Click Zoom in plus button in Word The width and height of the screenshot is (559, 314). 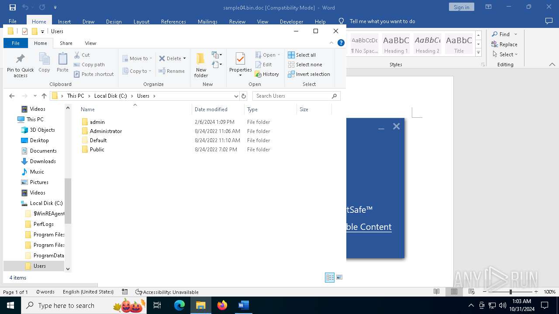tap(536, 292)
